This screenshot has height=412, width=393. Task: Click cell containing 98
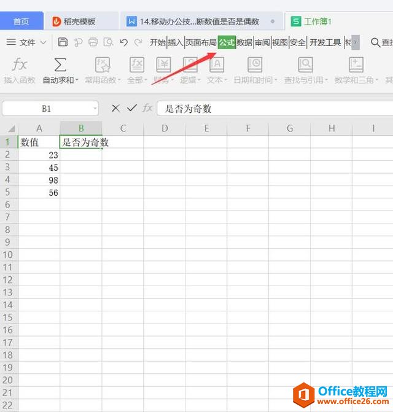click(x=39, y=180)
